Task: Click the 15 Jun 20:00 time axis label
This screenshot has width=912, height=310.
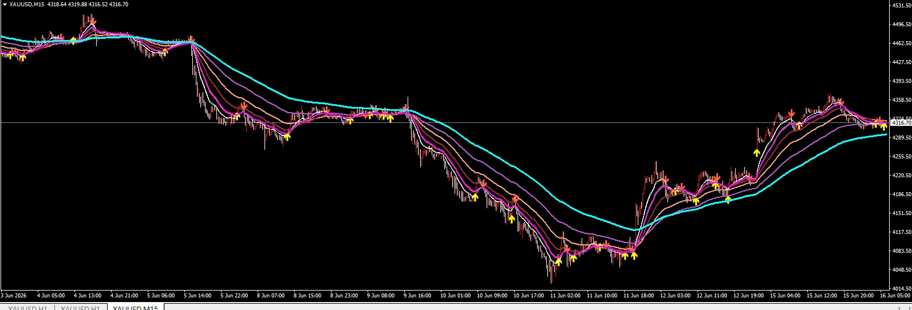Action: 858,296
